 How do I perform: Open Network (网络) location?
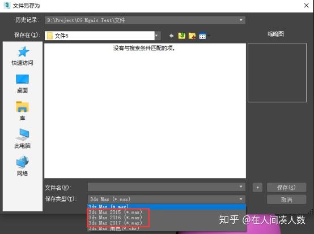[22, 166]
